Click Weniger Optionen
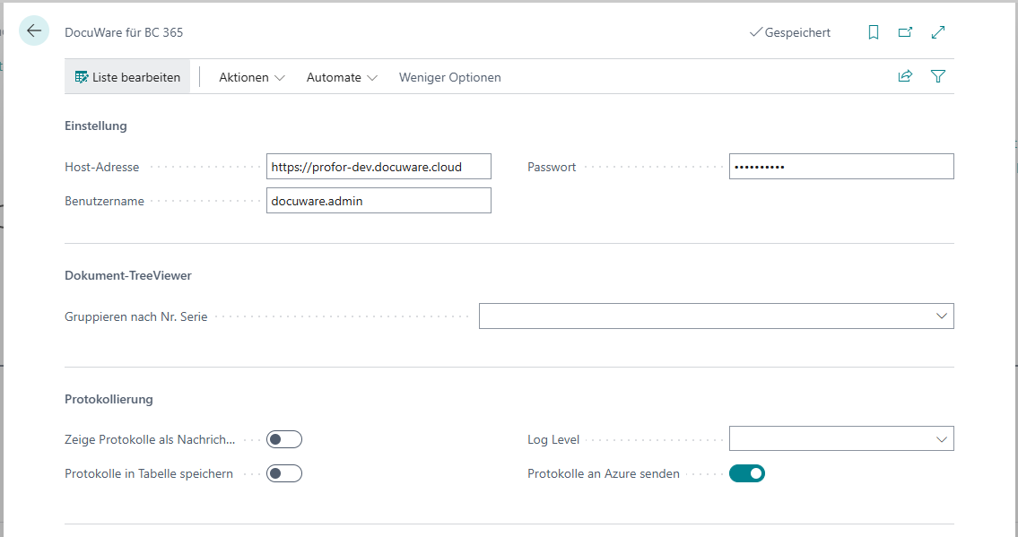1018x537 pixels. point(450,77)
